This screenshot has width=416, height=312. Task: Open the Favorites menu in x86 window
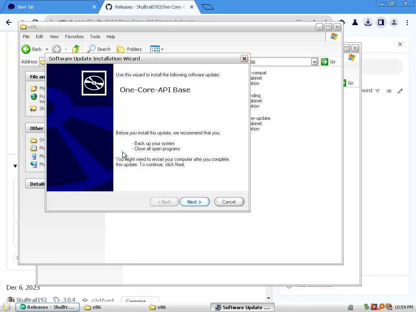coord(74,37)
